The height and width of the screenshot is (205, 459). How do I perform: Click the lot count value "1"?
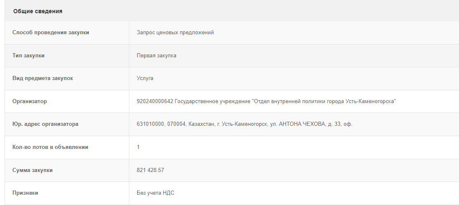click(138, 147)
